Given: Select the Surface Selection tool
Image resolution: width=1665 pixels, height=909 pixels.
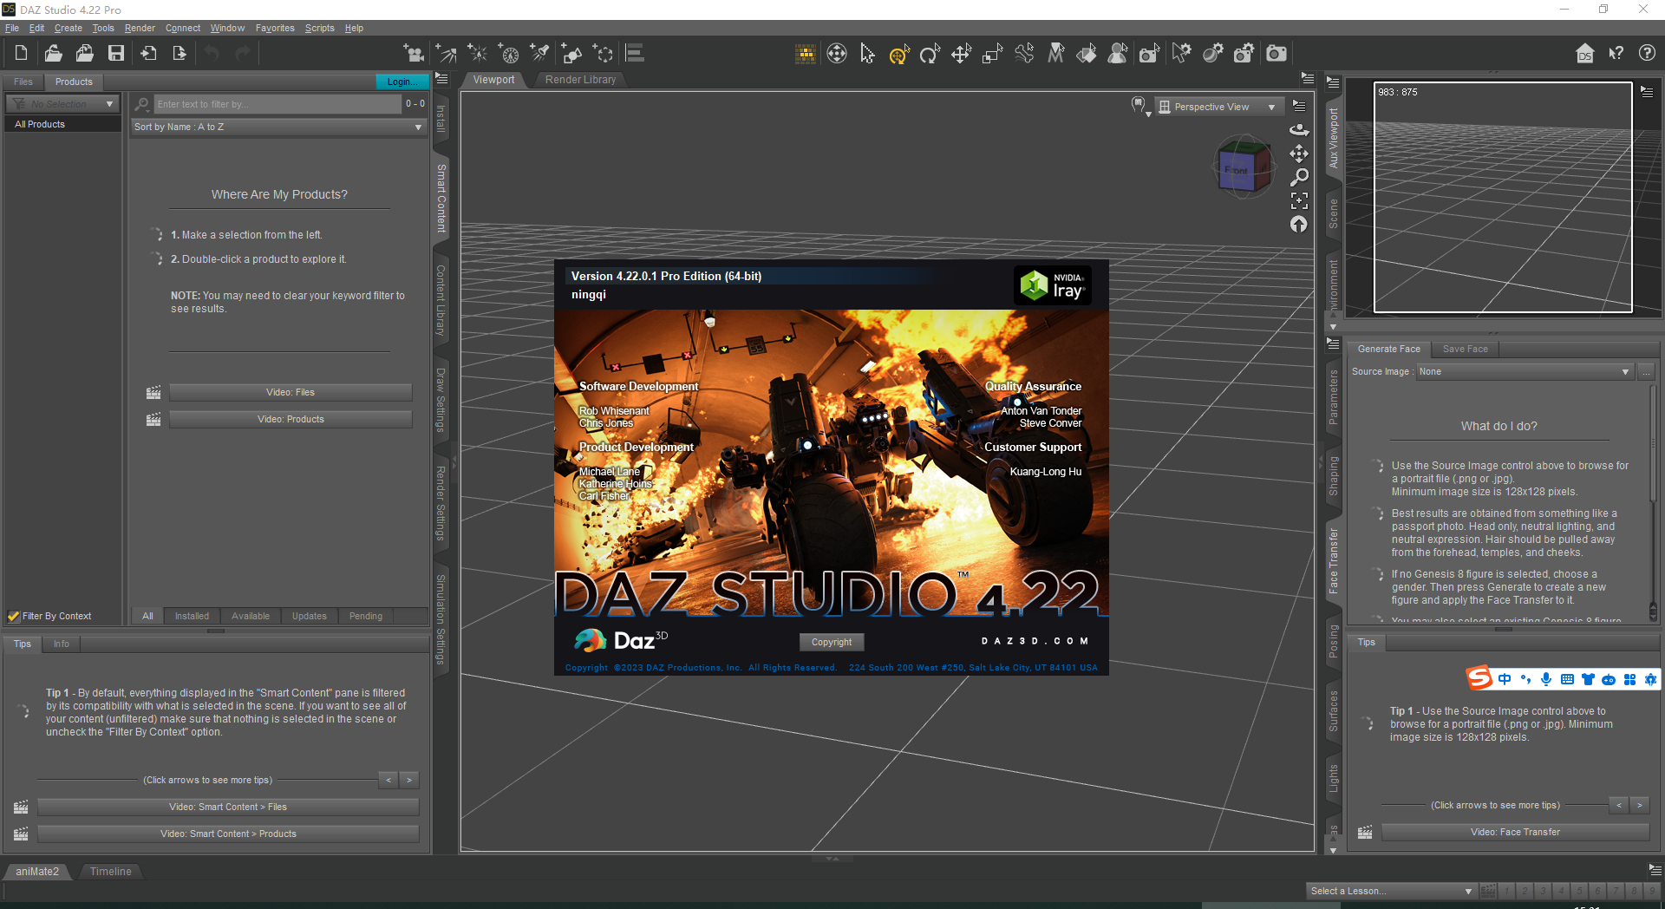Looking at the screenshot, I should 1087,54.
